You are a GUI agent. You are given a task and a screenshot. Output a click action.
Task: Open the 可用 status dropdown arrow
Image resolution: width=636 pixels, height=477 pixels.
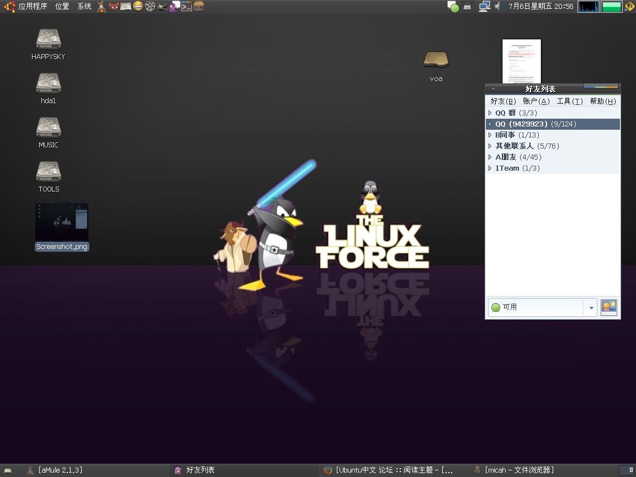[x=591, y=308]
